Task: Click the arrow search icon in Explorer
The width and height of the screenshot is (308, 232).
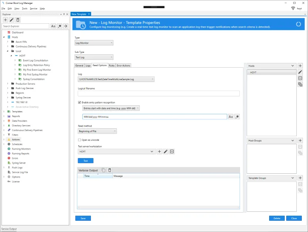Action: pos(66,26)
